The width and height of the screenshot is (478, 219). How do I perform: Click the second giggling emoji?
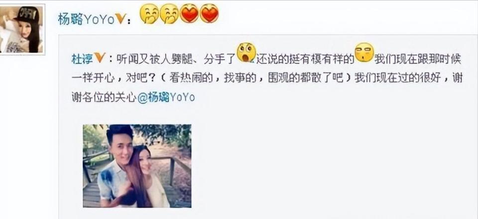point(169,14)
